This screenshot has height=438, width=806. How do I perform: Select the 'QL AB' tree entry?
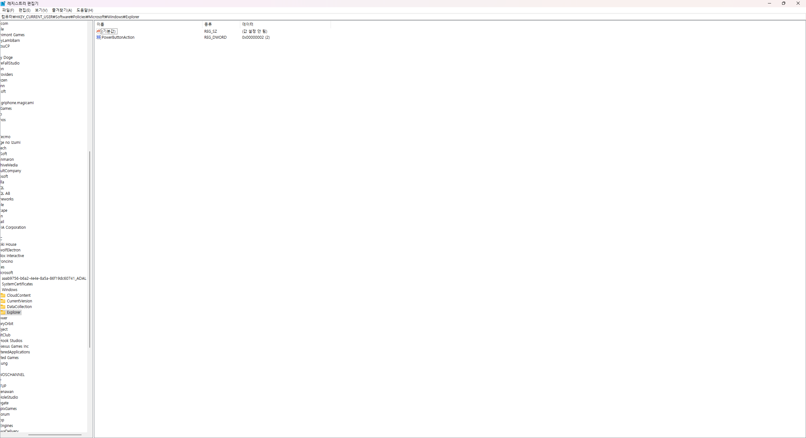point(5,193)
